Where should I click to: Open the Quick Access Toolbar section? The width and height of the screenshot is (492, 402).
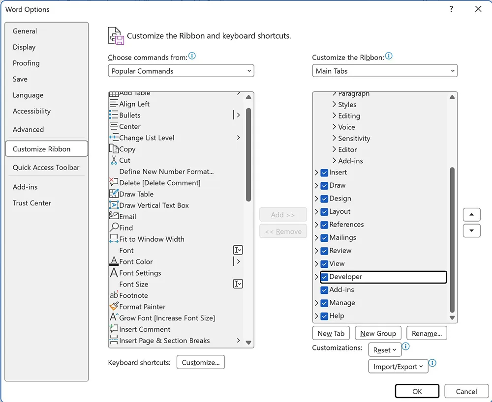click(x=46, y=167)
